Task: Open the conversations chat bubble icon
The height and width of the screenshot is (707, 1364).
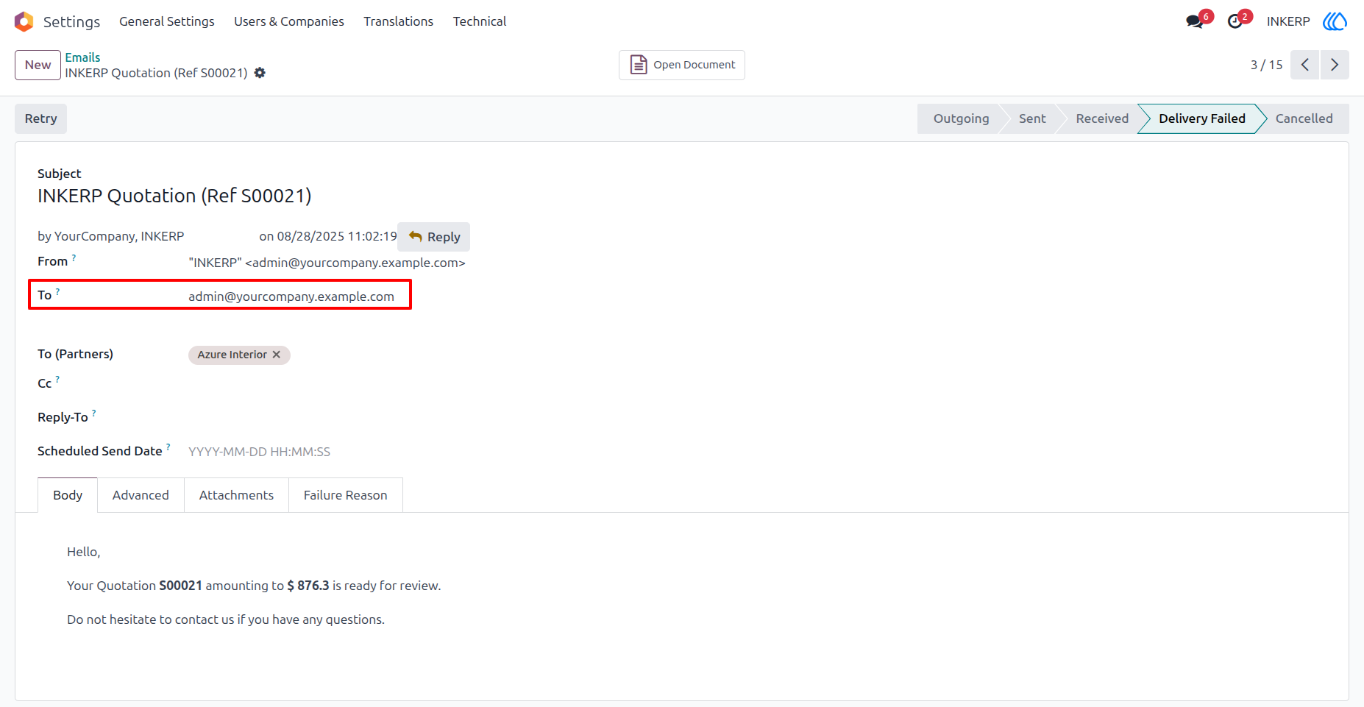Action: 1195,21
